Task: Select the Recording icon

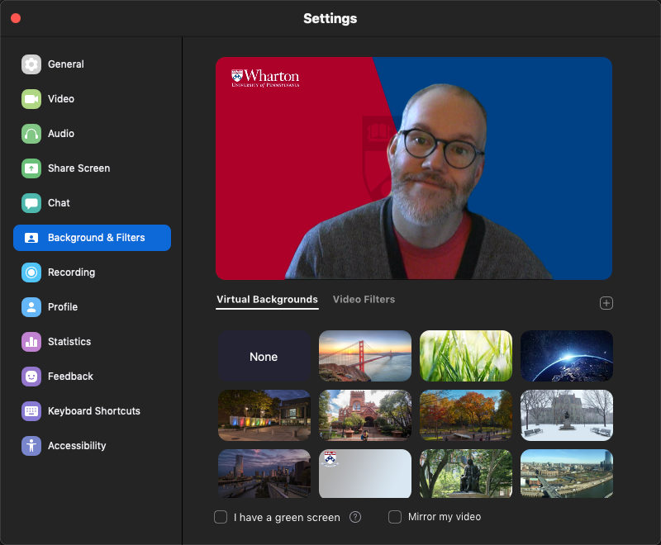Action: (x=31, y=272)
